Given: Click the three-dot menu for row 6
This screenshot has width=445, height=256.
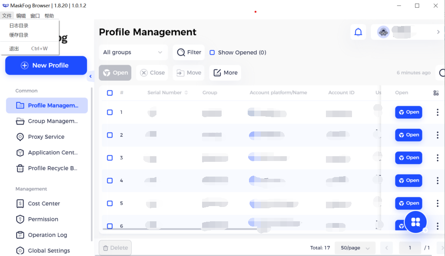Looking at the screenshot, I should (437, 226).
